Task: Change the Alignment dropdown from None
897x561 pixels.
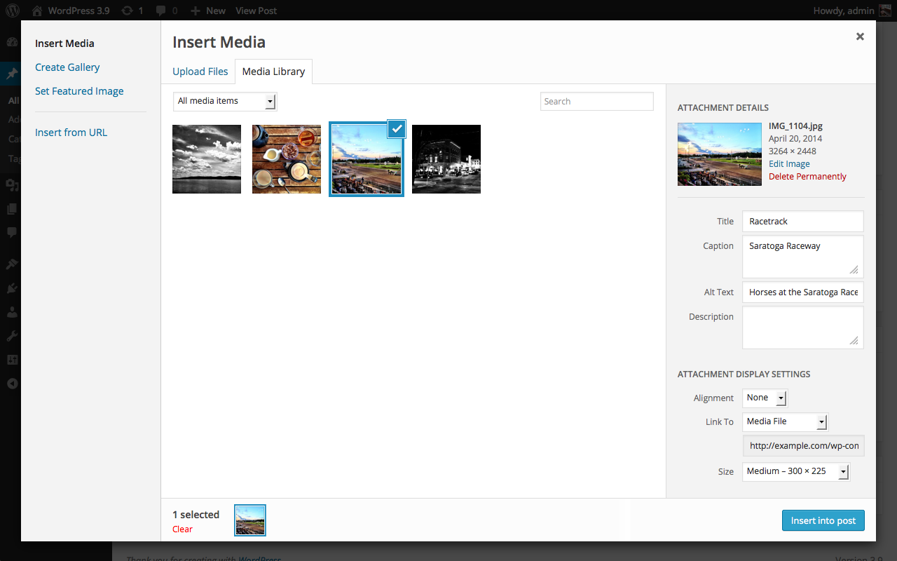Action: pos(764,398)
